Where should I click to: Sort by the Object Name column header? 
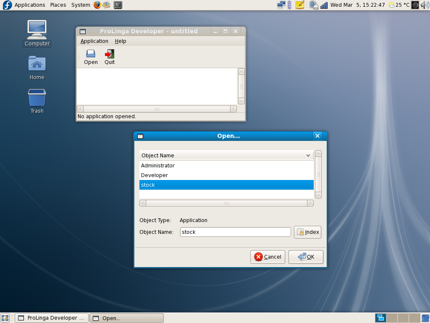coord(226,156)
